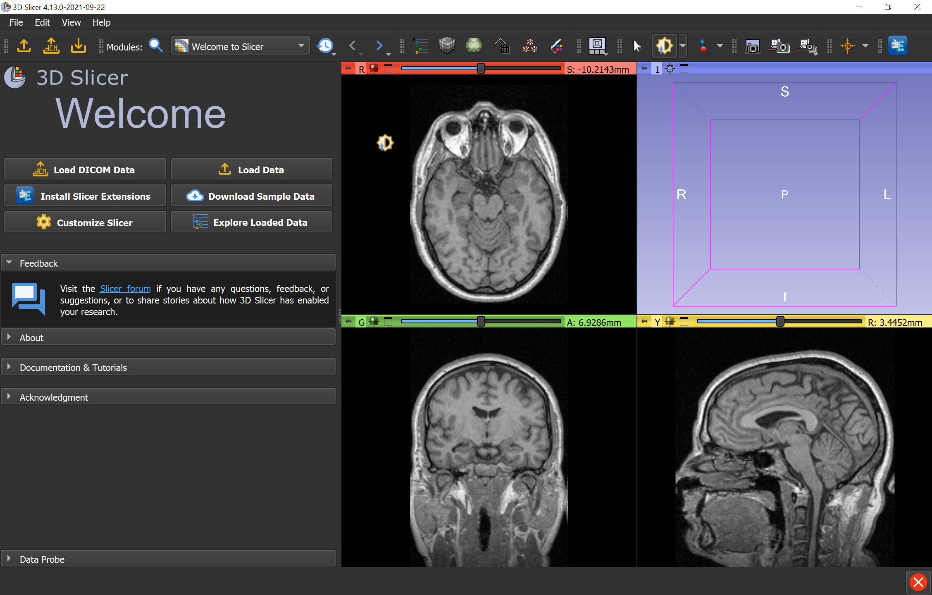Click the Explore Loaded Data button
The width and height of the screenshot is (932, 595).
(x=251, y=222)
